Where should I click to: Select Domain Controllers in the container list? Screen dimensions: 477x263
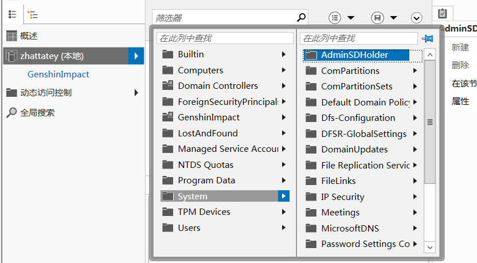[217, 86]
